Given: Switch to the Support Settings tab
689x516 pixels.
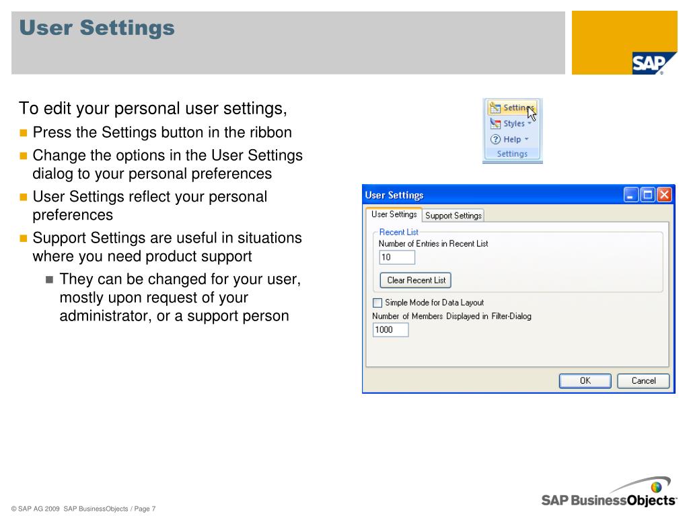Looking at the screenshot, I should pos(453,216).
